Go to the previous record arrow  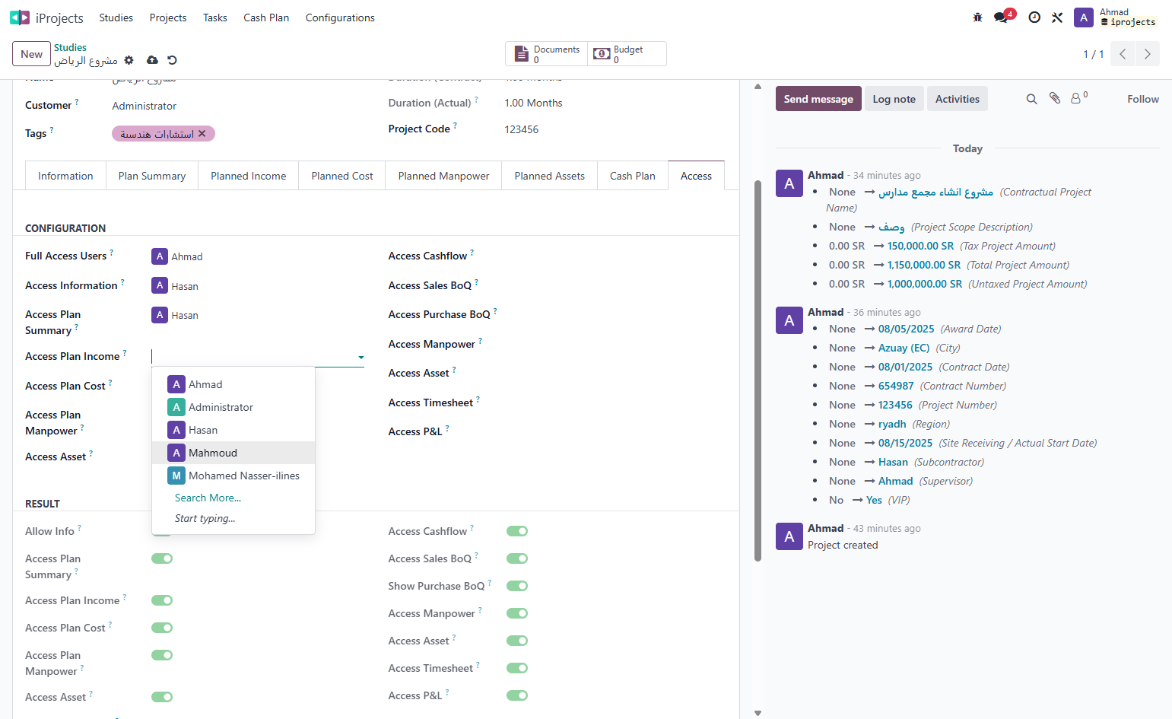[1123, 54]
